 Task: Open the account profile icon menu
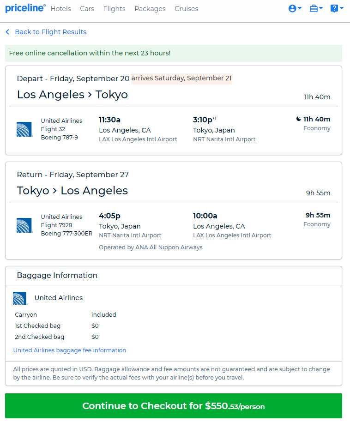pos(295,9)
